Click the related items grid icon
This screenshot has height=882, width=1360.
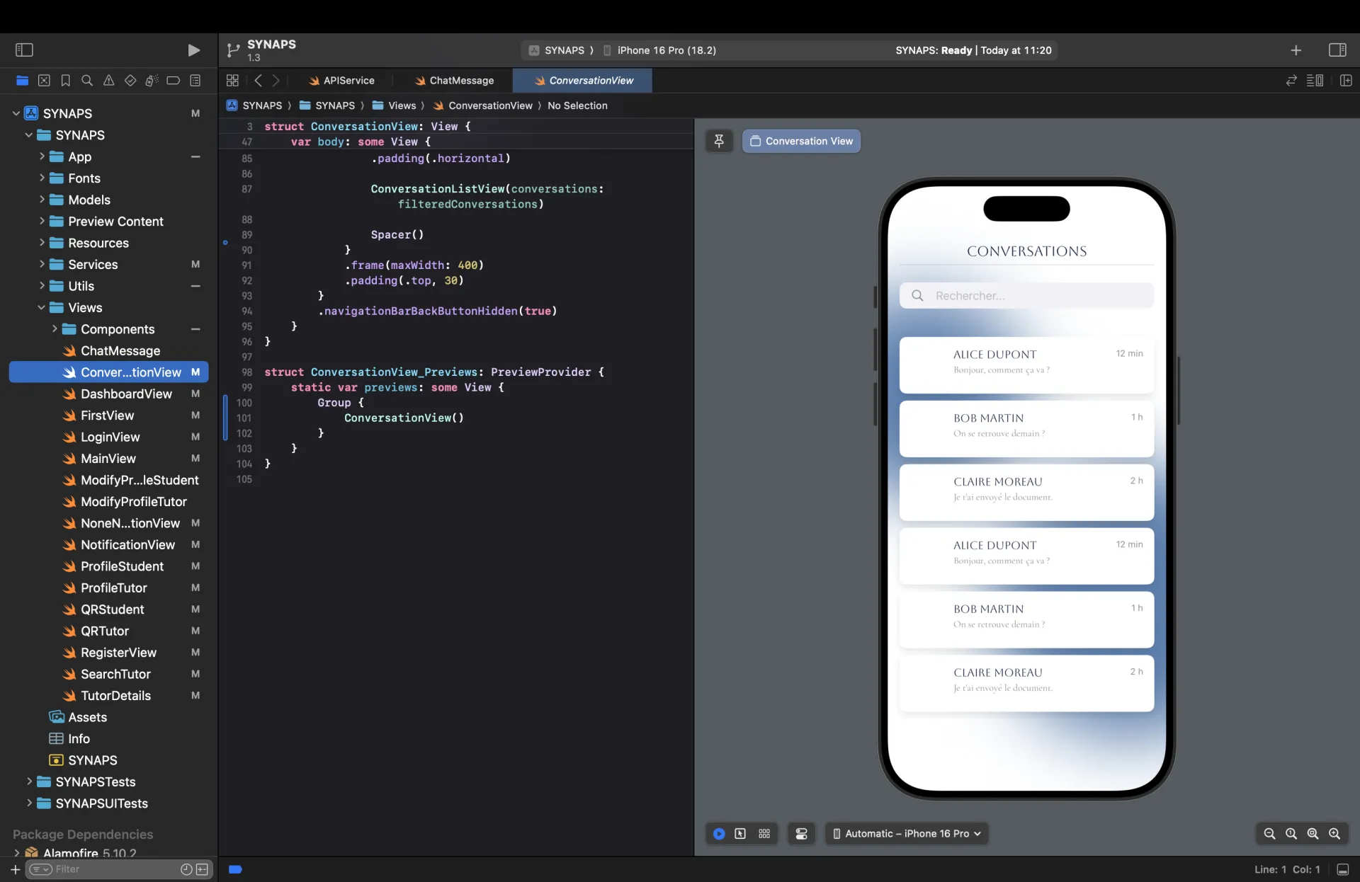(x=232, y=81)
